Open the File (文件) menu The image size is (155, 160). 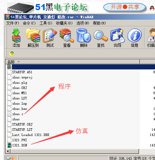tap(13, 23)
